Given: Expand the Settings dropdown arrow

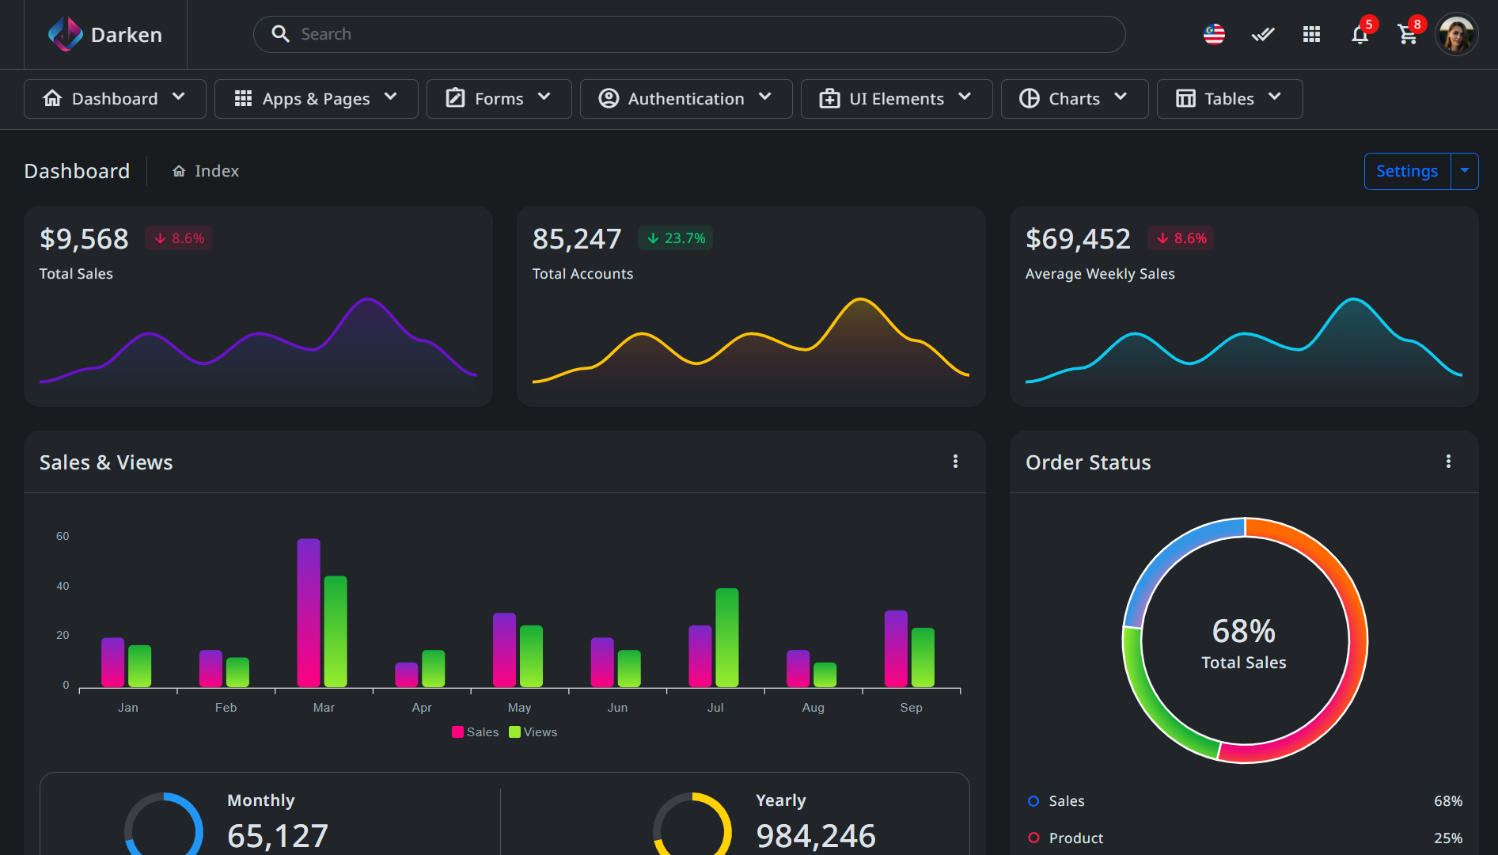Looking at the screenshot, I should (x=1464, y=171).
